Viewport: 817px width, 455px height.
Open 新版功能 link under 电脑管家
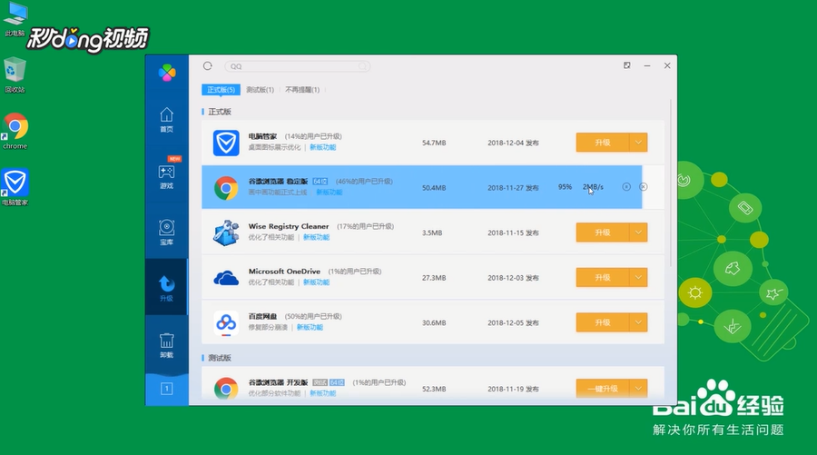tap(323, 147)
